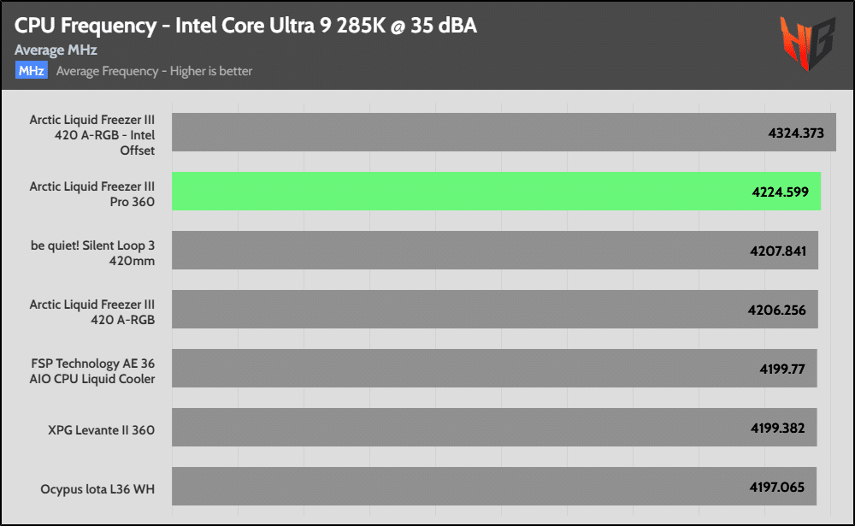Click the "Average Frequency - Higher is better" text
This screenshot has width=855, height=526.
[x=154, y=71]
